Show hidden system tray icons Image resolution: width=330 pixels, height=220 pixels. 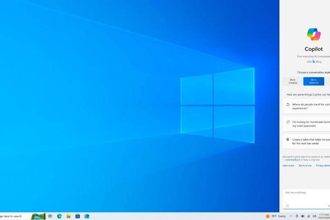[291, 216]
